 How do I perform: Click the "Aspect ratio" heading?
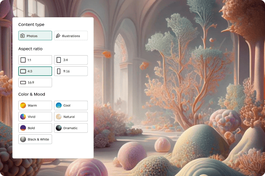coord(30,49)
